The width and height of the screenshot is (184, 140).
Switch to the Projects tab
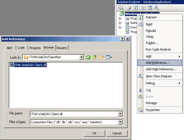click(x=35, y=48)
